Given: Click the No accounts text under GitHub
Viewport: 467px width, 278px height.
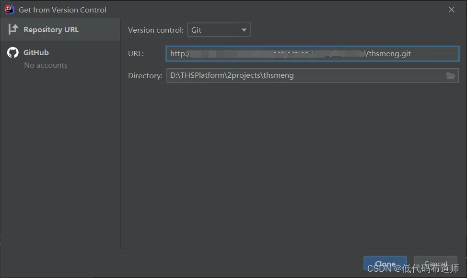Looking at the screenshot, I should [46, 65].
